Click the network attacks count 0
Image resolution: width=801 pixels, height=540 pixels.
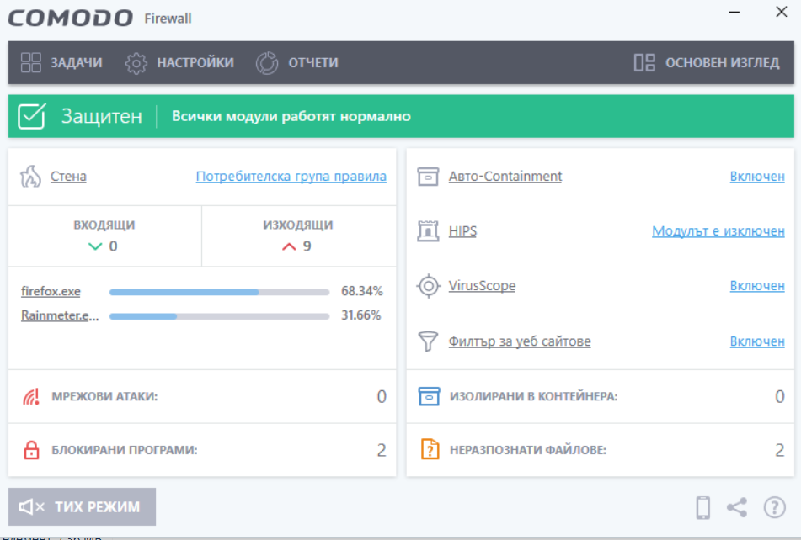[x=382, y=397]
